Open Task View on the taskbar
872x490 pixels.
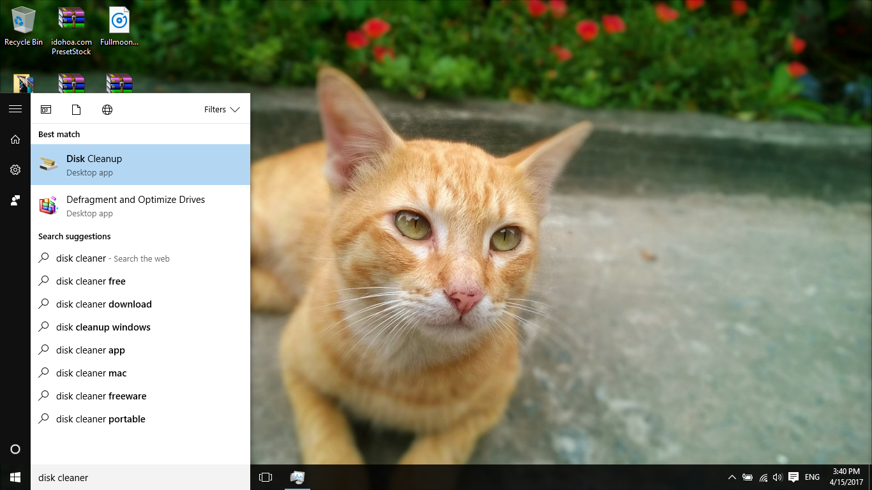(x=265, y=477)
